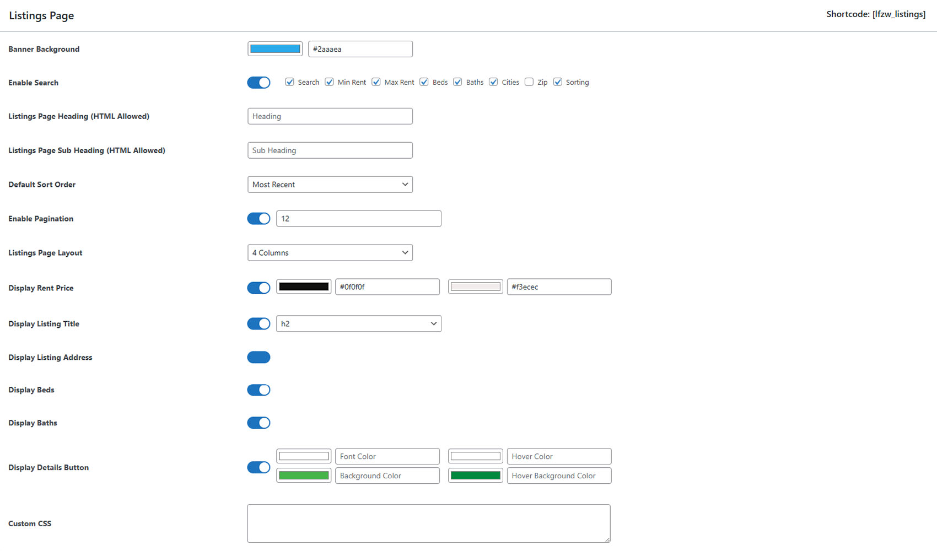Click the Shortcode [lfzw_listings] text
This screenshot has height=551, width=937.
876,14
